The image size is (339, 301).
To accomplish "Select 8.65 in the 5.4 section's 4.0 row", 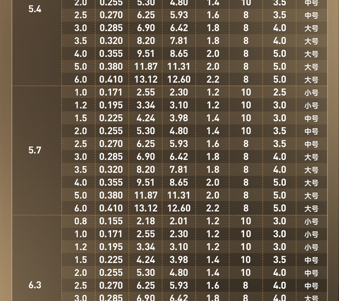I will tap(179, 54).
